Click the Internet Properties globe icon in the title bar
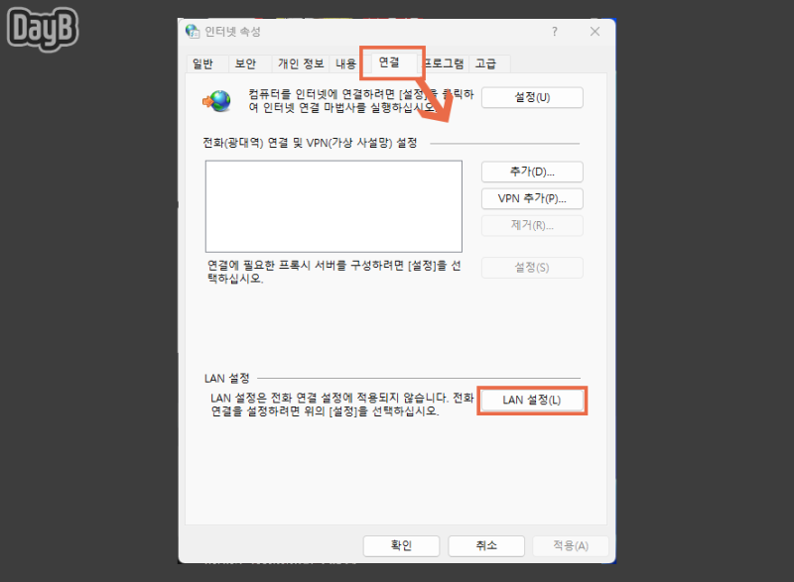Image resolution: width=794 pixels, height=582 pixels. (x=193, y=31)
